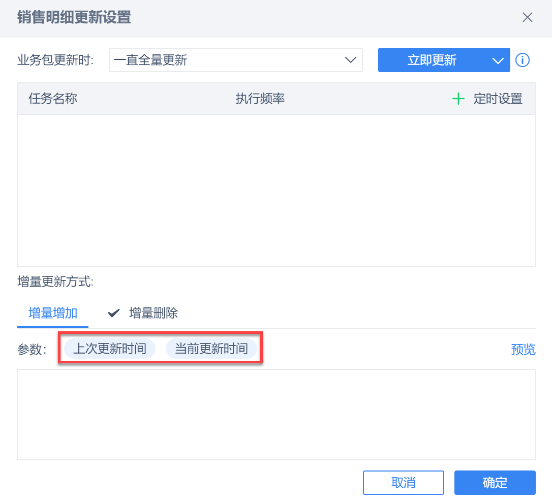Switch to the 增量删除 tab

[154, 313]
